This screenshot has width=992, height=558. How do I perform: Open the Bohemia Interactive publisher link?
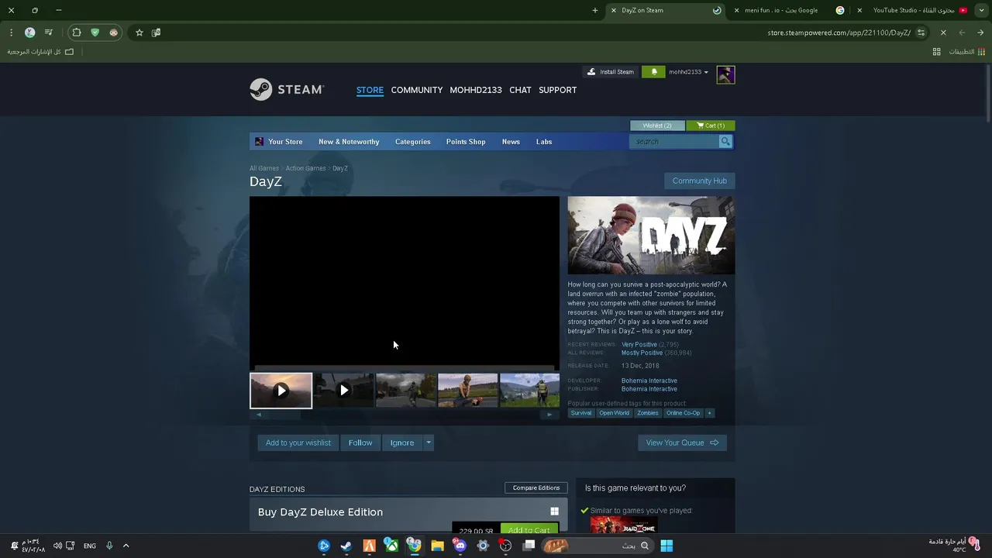[649, 389]
